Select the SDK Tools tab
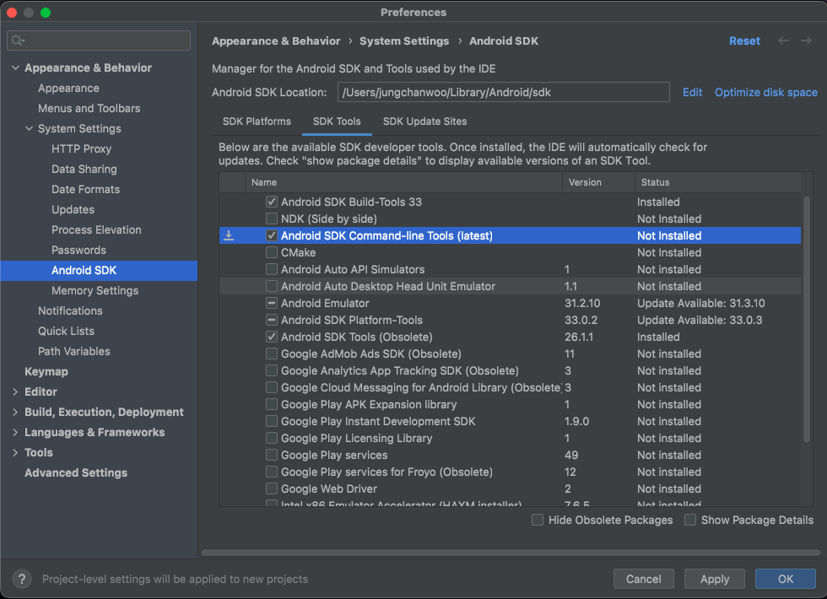This screenshot has width=827, height=599. coord(337,121)
